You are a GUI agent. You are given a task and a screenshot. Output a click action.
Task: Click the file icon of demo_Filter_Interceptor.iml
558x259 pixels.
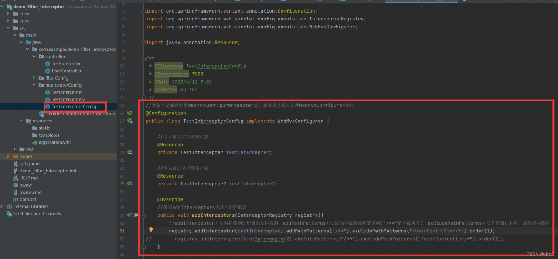(16, 171)
